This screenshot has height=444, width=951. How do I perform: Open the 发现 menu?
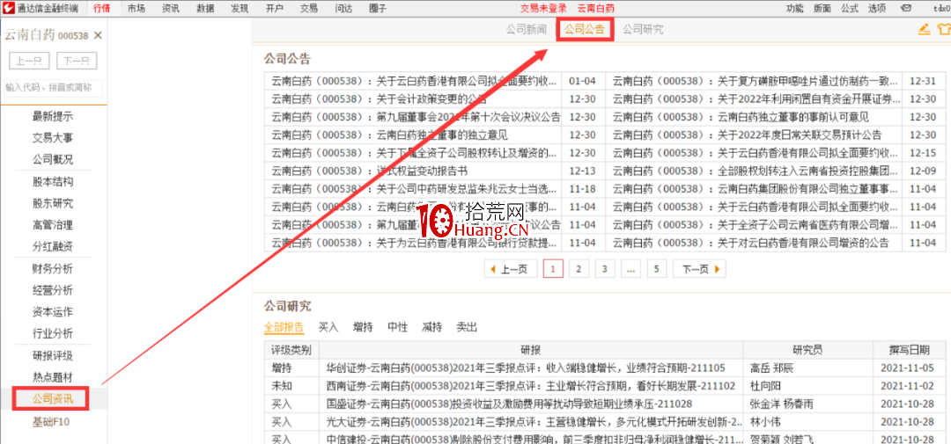pyautogui.click(x=240, y=9)
